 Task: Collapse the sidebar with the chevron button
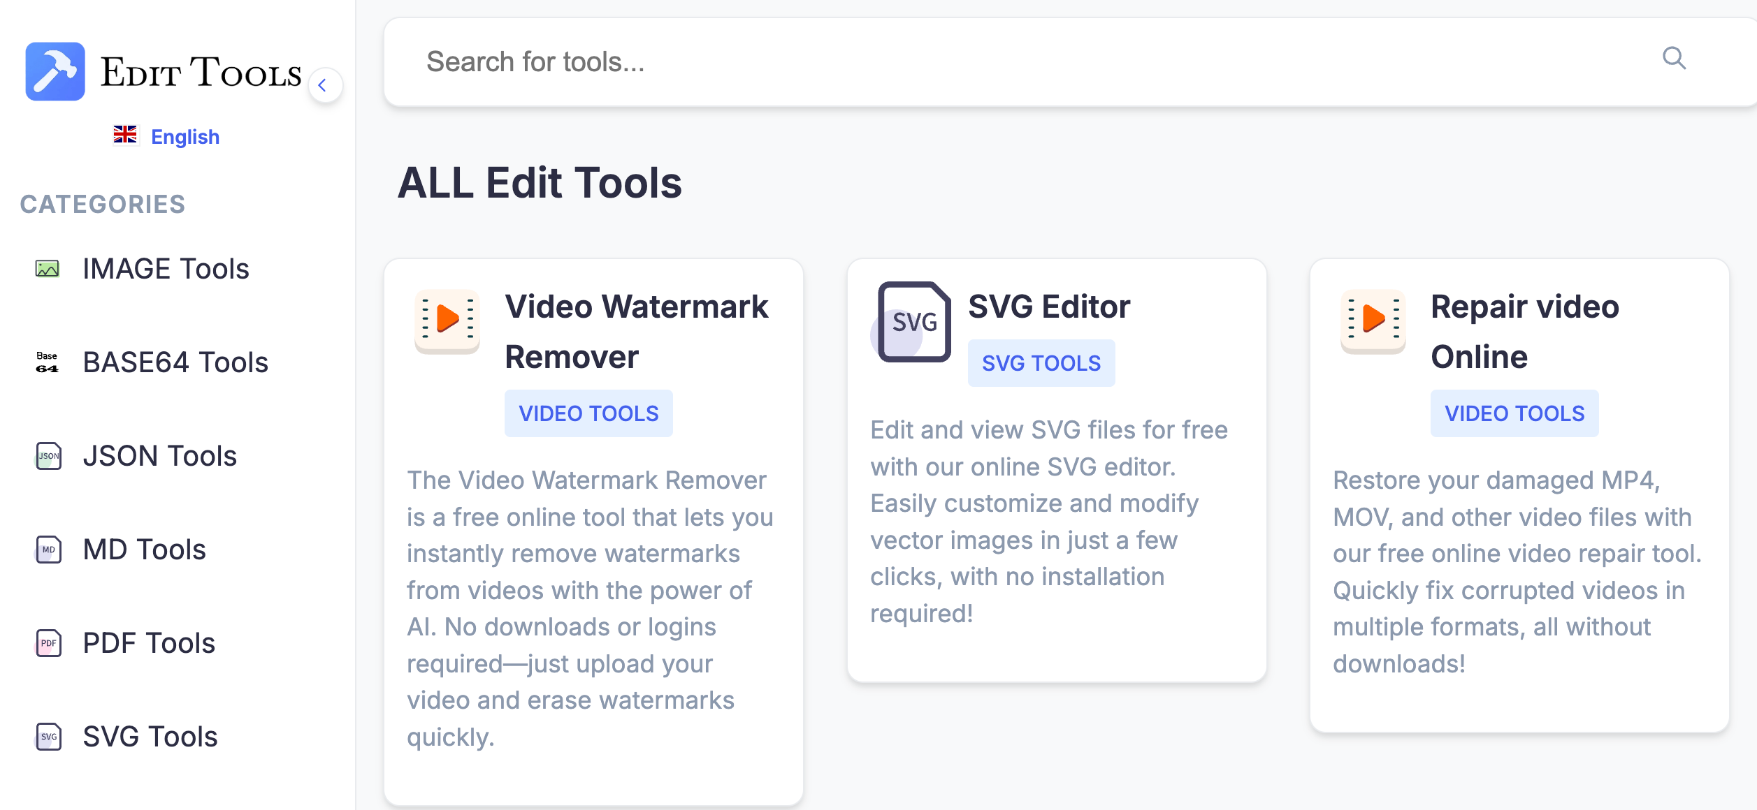tap(324, 86)
